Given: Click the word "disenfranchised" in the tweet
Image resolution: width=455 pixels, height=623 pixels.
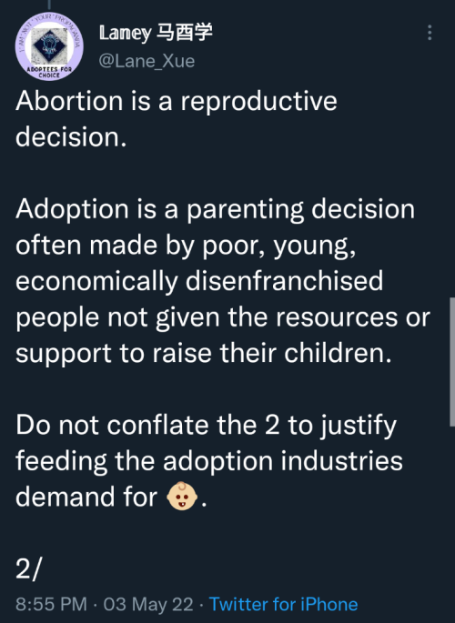Looking at the screenshot, I should (x=284, y=280).
